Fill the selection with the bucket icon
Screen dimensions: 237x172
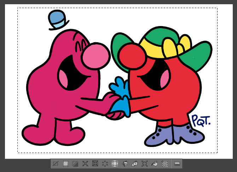click(x=155, y=164)
